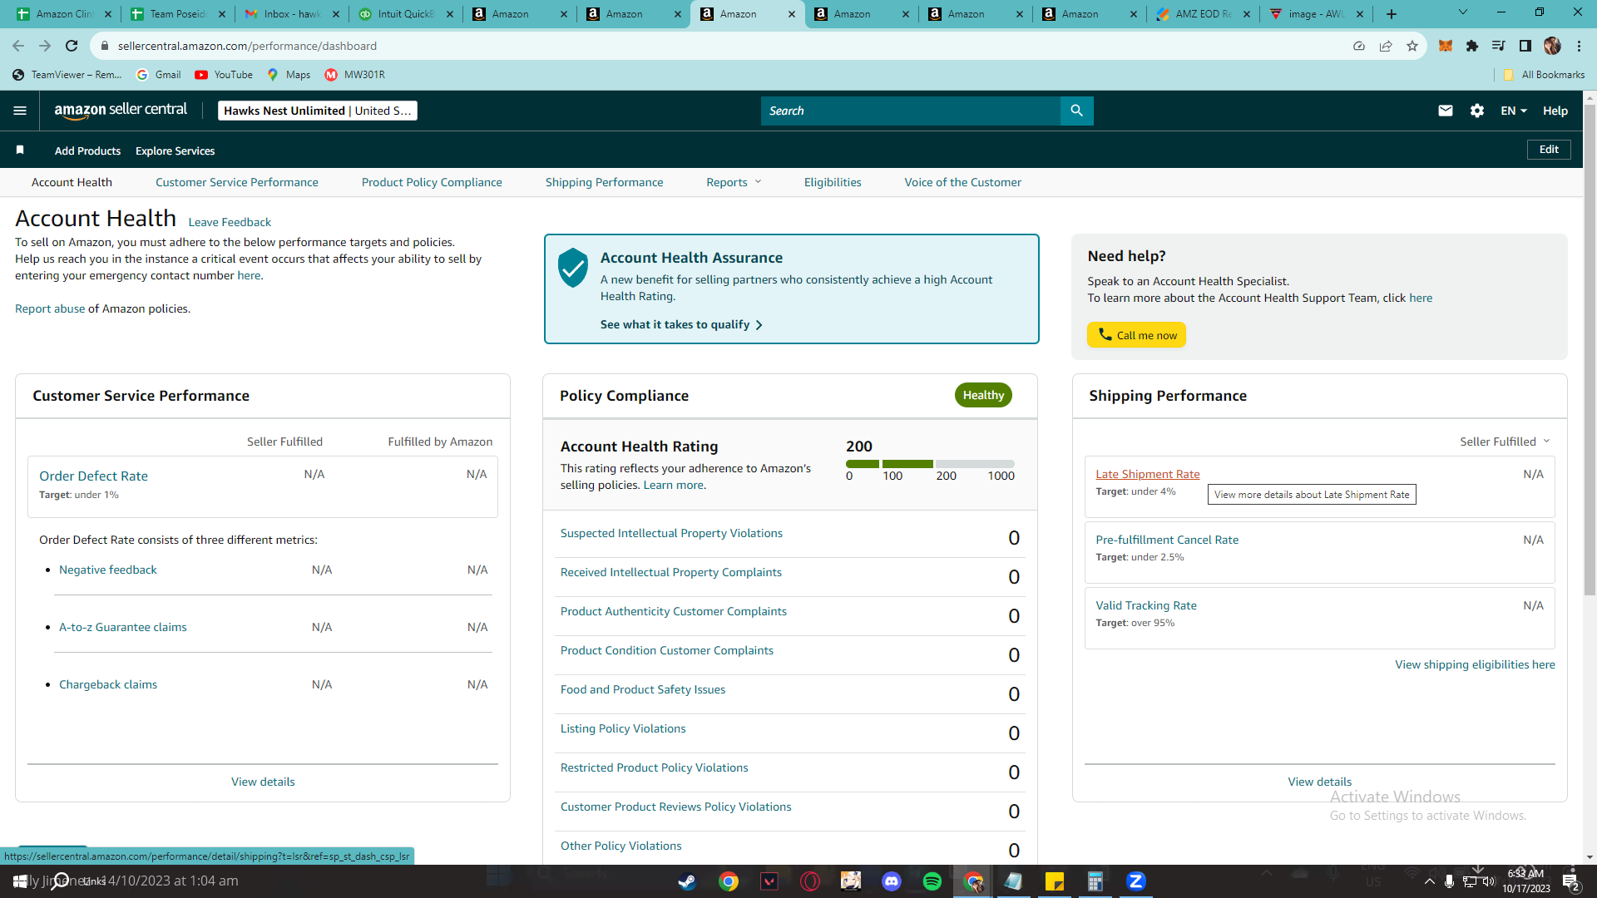This screenshot has height=898, width=1597.
Task: Open the settings gear in Seller Central
Action: (1477, 111)
